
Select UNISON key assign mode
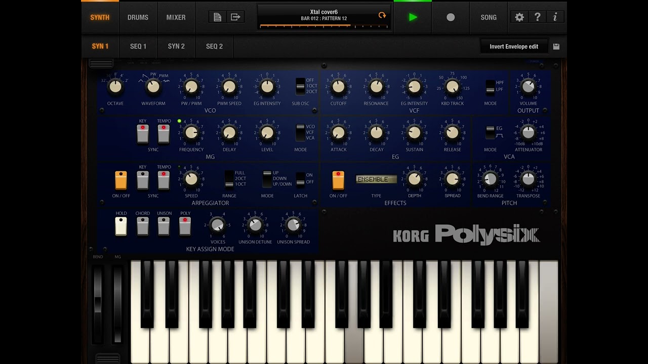tap(164, 226)
